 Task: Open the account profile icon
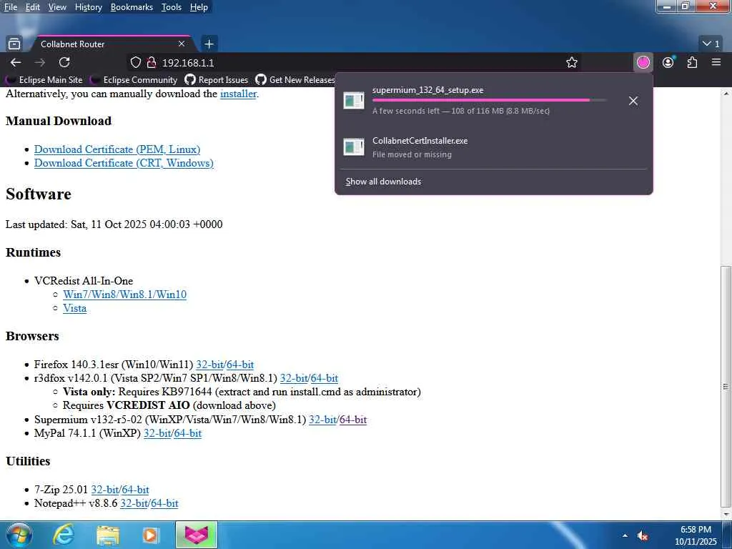tap(668, 63)
